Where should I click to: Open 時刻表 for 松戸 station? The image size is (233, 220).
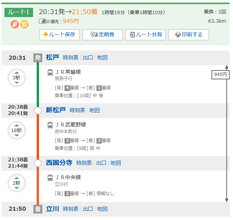71,58
